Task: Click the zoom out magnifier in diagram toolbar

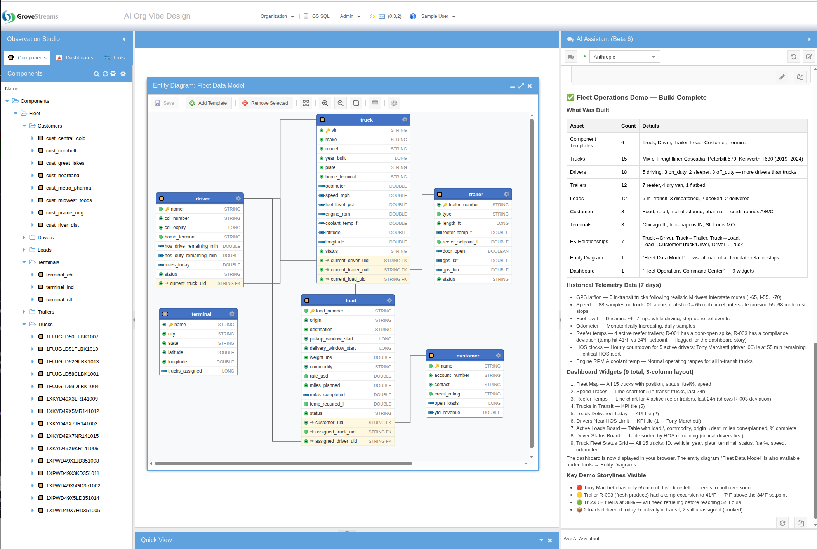Action: pos(341,103)
